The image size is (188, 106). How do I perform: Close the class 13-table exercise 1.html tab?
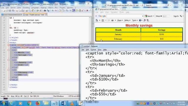click(x=46, y=14)
